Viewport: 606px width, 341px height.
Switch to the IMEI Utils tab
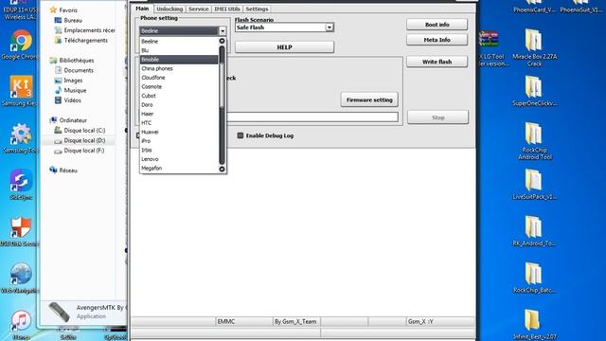(227, 9)
